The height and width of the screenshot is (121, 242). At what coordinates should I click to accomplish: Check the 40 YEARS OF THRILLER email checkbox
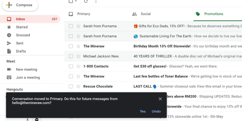tap(71, 56)
